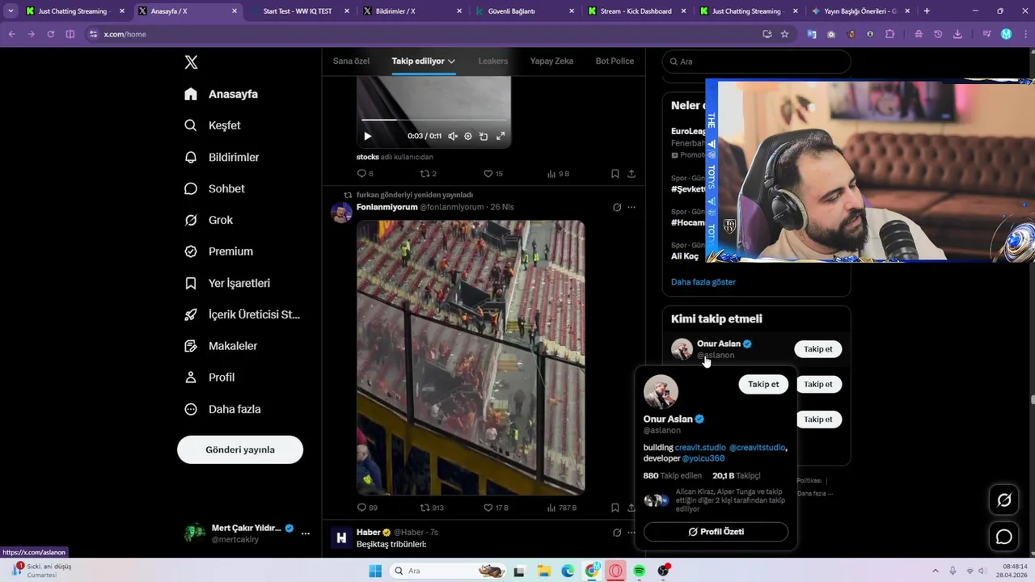
Task: Open Bildirimler notifications
Action: point(222,157)
